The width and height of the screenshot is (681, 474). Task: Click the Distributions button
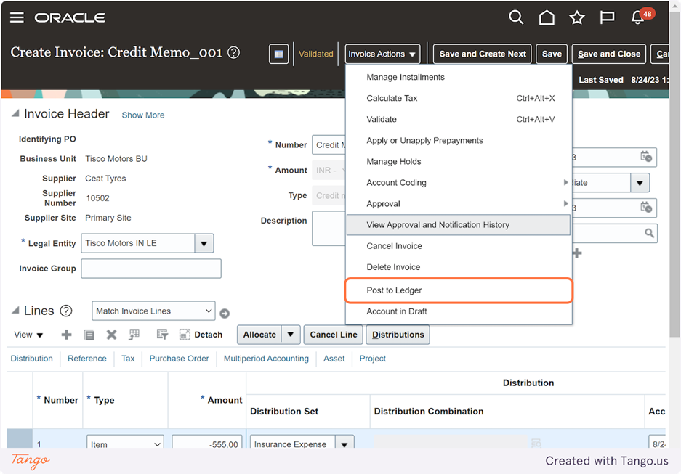[x=398, y=335]
